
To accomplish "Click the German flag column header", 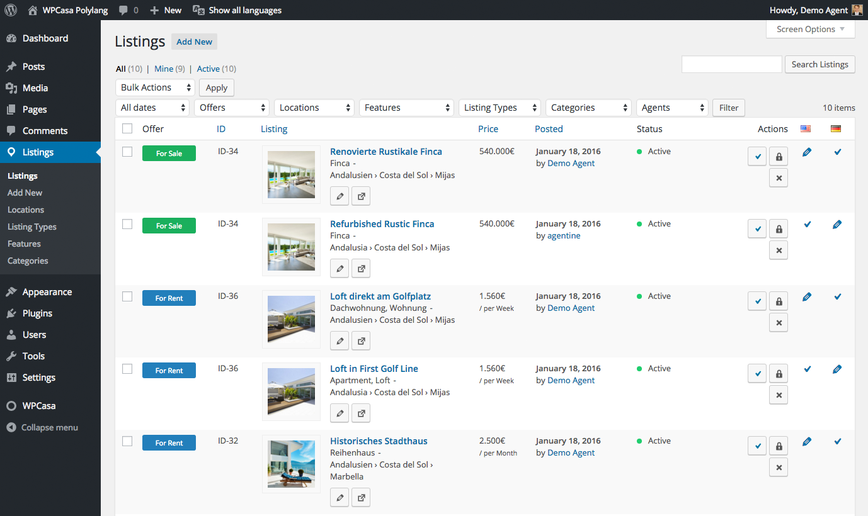I will pyautogui.click(x=836, y=129).
